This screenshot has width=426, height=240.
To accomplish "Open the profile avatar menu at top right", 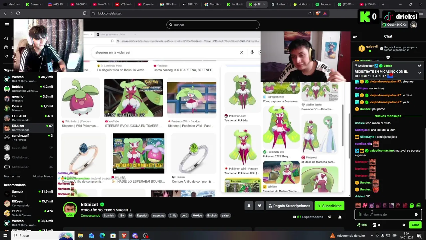I will (x=414, y=25).
